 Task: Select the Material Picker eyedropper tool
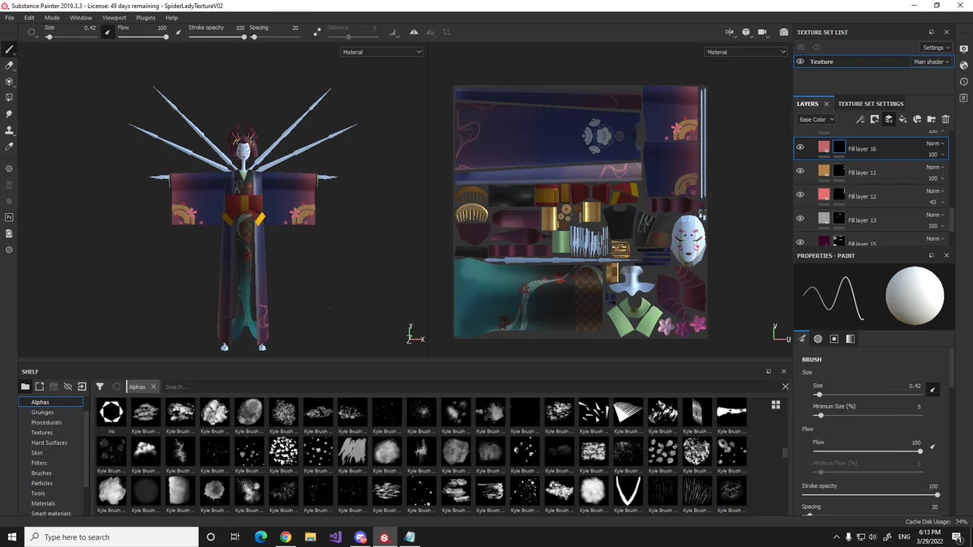pos(10,147)
